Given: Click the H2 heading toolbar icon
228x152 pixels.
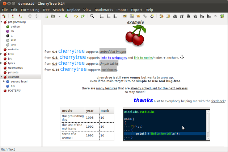Looking at the screenshot, I should pos(208,16).
